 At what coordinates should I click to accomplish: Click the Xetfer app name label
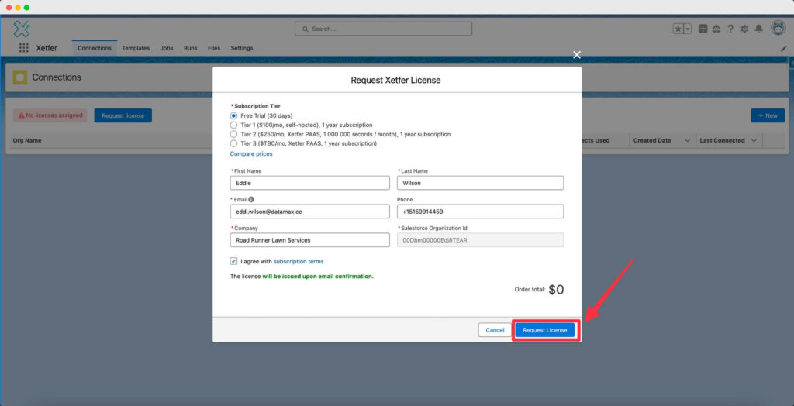pyautogui.click(x=47, y=48)
